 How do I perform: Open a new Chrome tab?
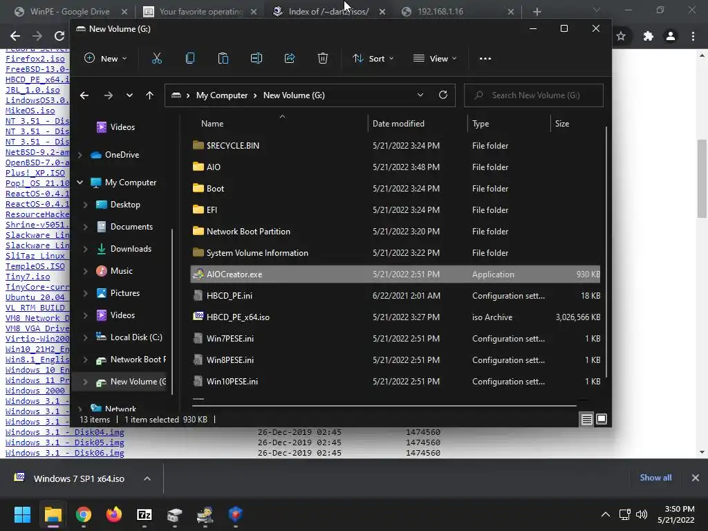(x=537, y=12)
